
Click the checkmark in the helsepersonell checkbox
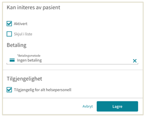pos(9,90)
